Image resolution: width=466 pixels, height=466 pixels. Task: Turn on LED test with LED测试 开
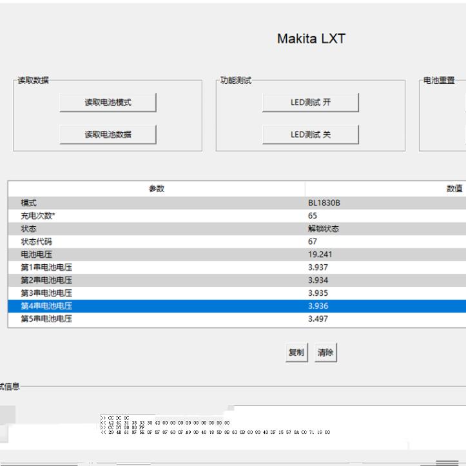pos(311,102)
